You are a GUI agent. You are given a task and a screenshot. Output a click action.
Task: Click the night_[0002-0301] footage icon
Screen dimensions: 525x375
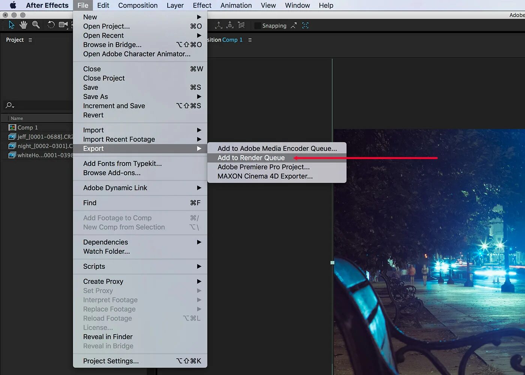(x=12, y=146)
